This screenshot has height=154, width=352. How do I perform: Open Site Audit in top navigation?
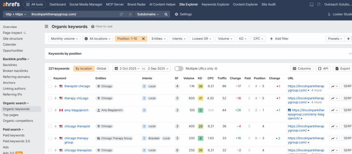point(268,4)
